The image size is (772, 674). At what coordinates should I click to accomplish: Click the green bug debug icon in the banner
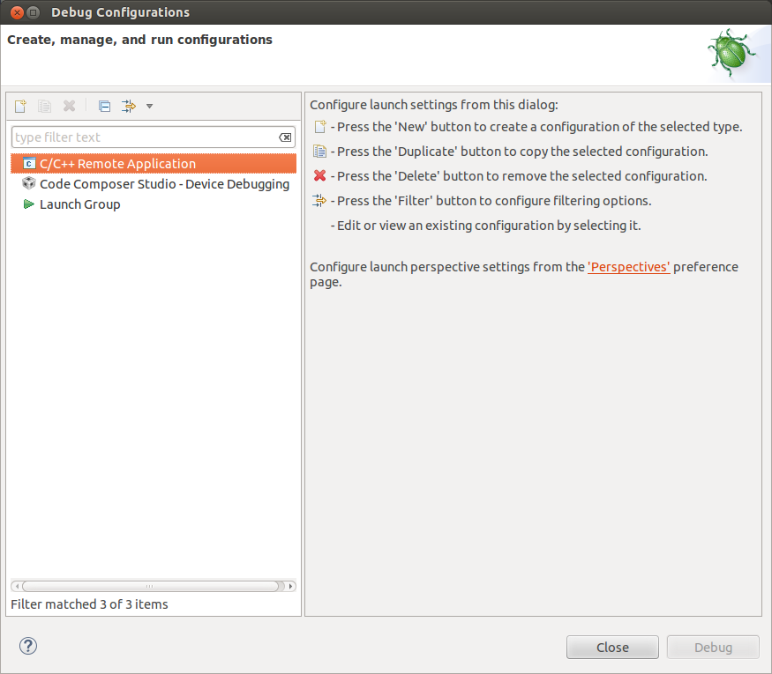pos(731,53)
